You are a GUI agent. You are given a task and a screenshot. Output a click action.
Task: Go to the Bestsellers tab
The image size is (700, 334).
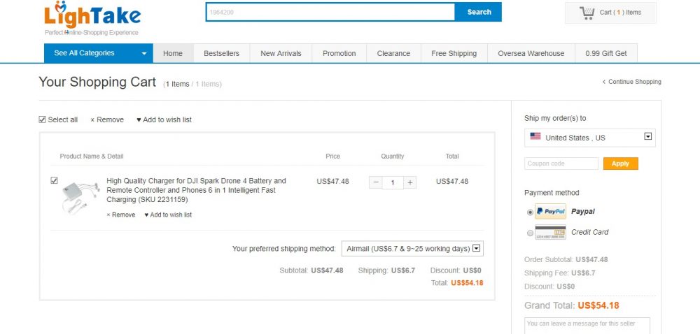point(221,53)
